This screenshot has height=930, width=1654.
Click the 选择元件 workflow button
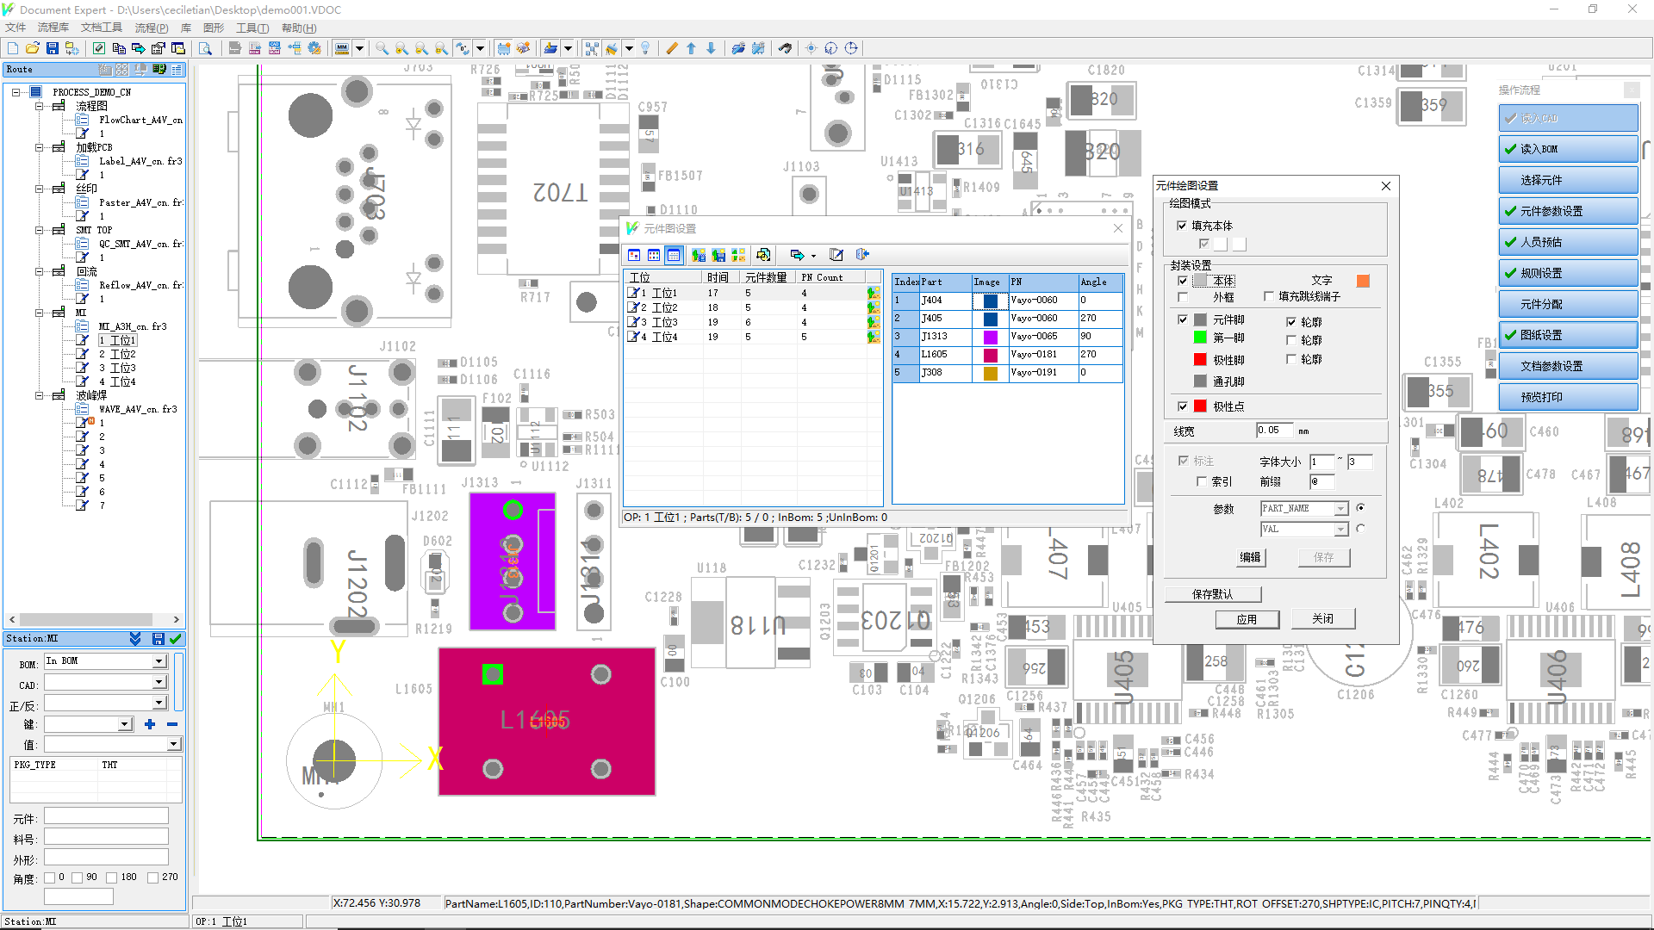click(1567, 180)
